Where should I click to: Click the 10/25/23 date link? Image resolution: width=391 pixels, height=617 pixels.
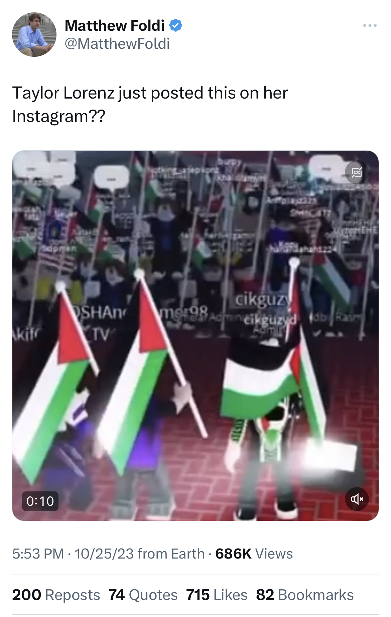104,554
